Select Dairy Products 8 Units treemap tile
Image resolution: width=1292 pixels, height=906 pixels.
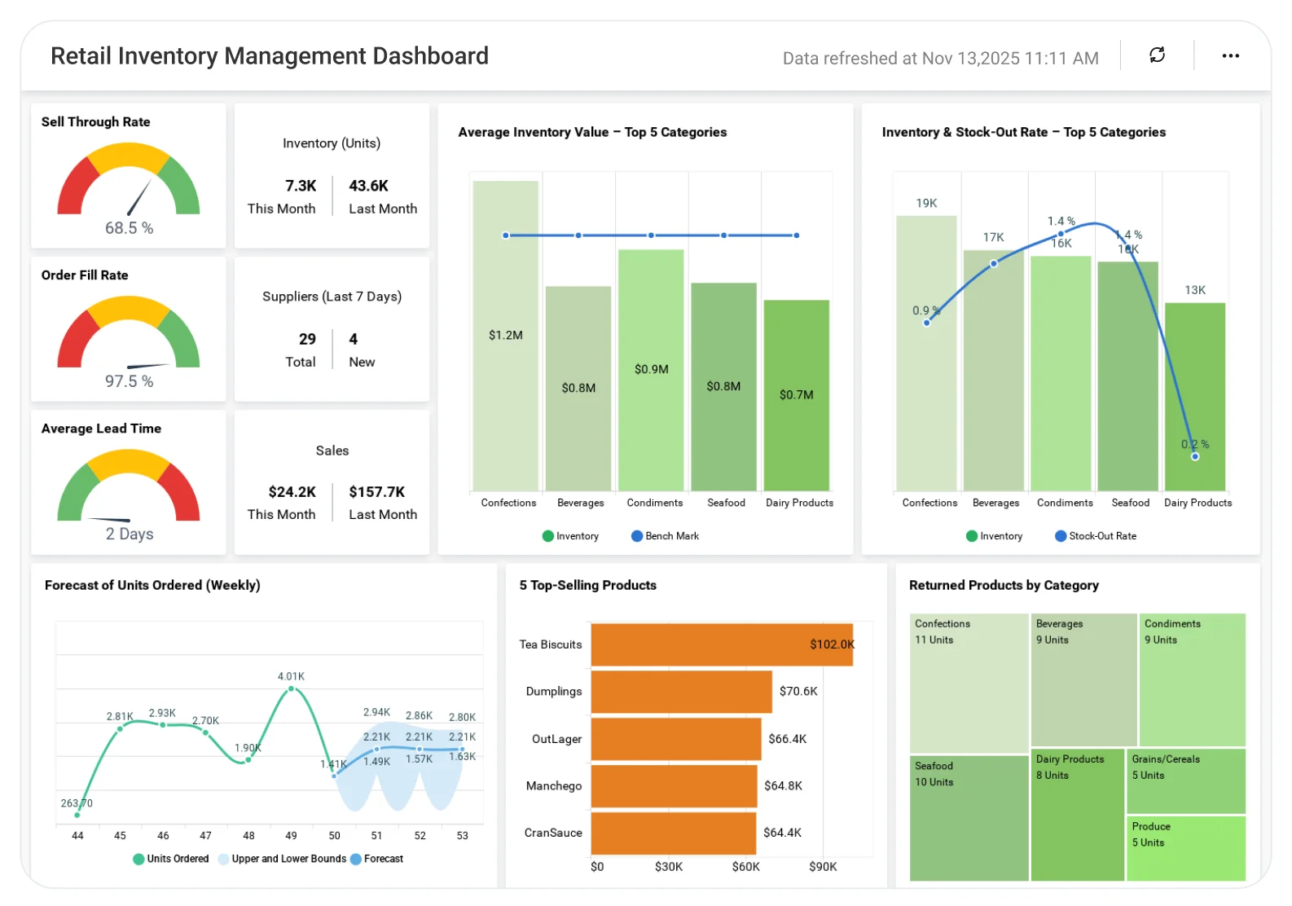coord(1078,815)
